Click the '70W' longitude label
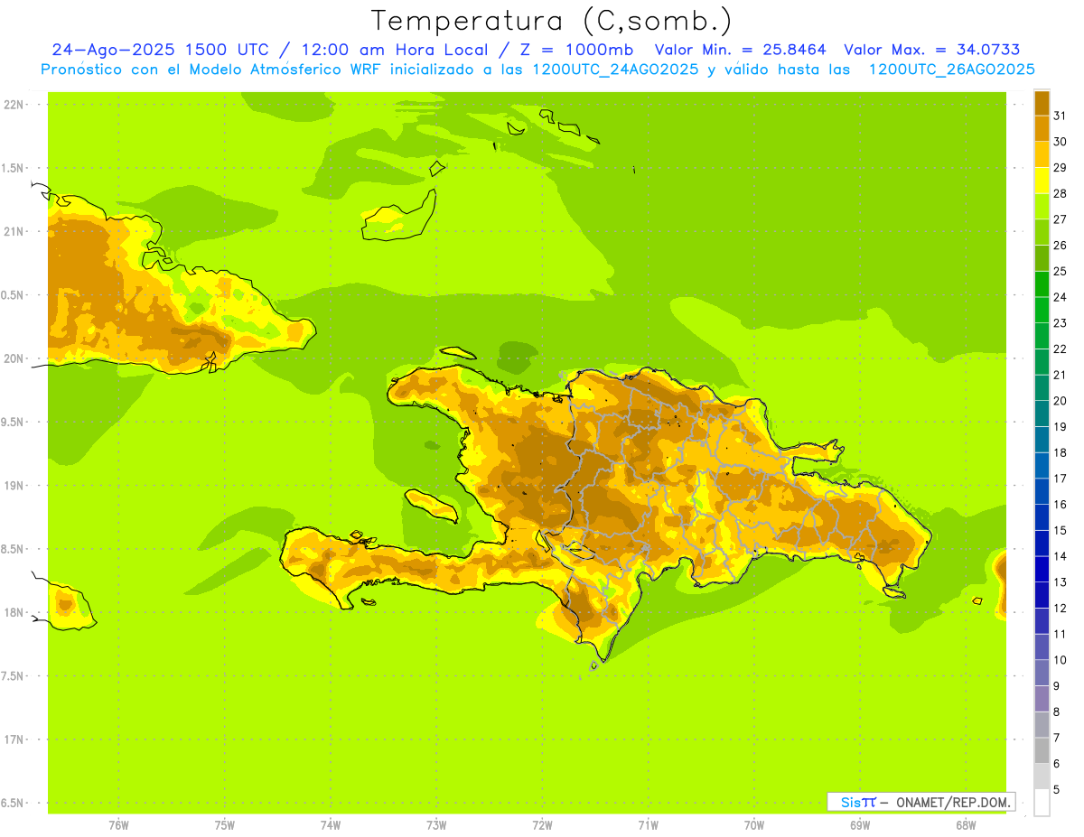This screenshot has width=1084, height=837. [753, 825]
